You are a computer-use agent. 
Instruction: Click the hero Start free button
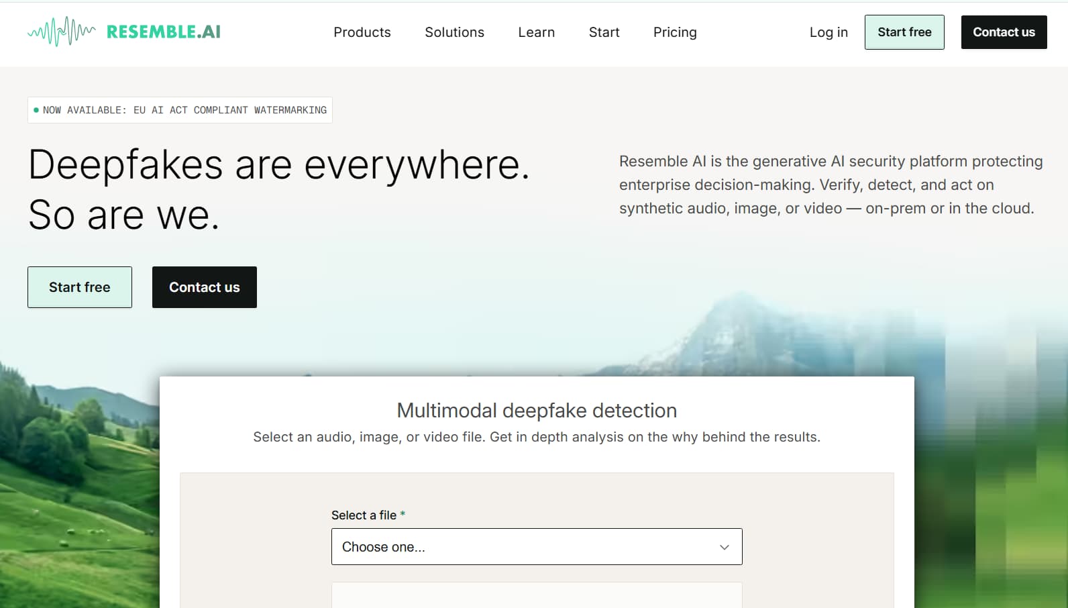(80, 287)
